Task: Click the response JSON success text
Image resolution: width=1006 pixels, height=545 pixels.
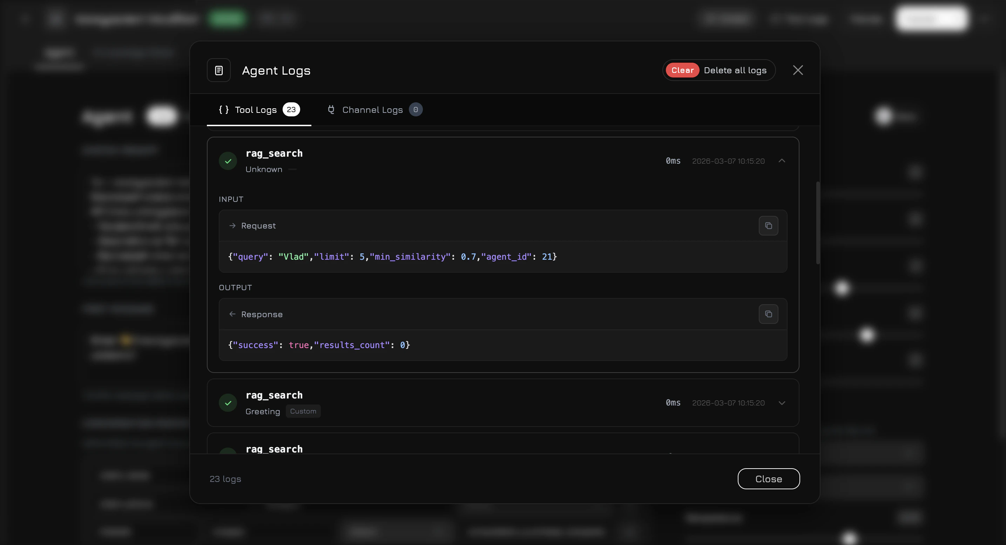Action: [x=319, y=345]
